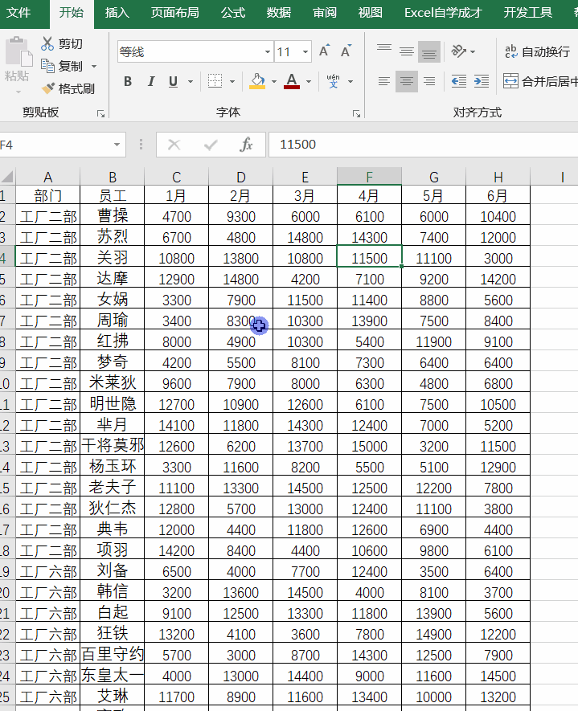Select cell containing 干将莫邪
578x711 pixels.
point(112,446)
